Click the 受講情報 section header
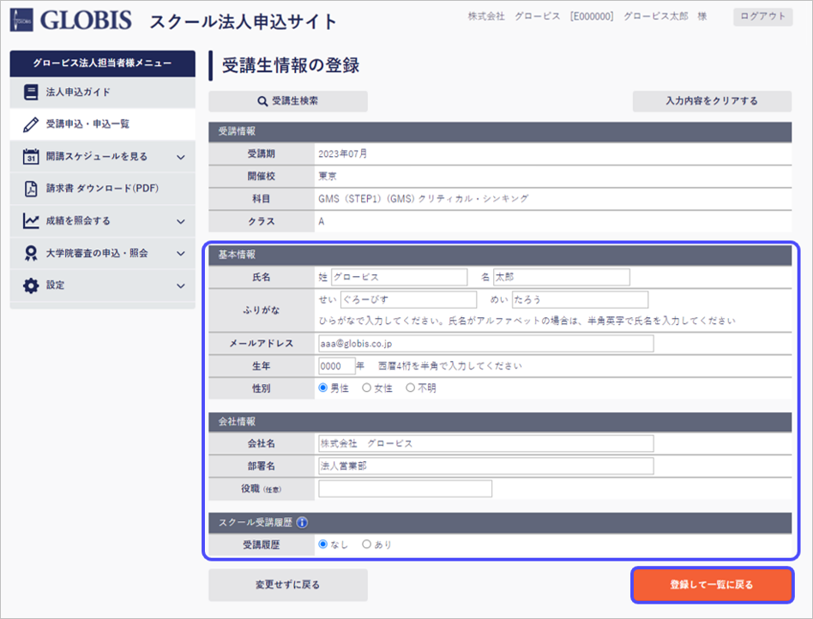This screenshot has width=813, height=619. (x=500, y=132)
